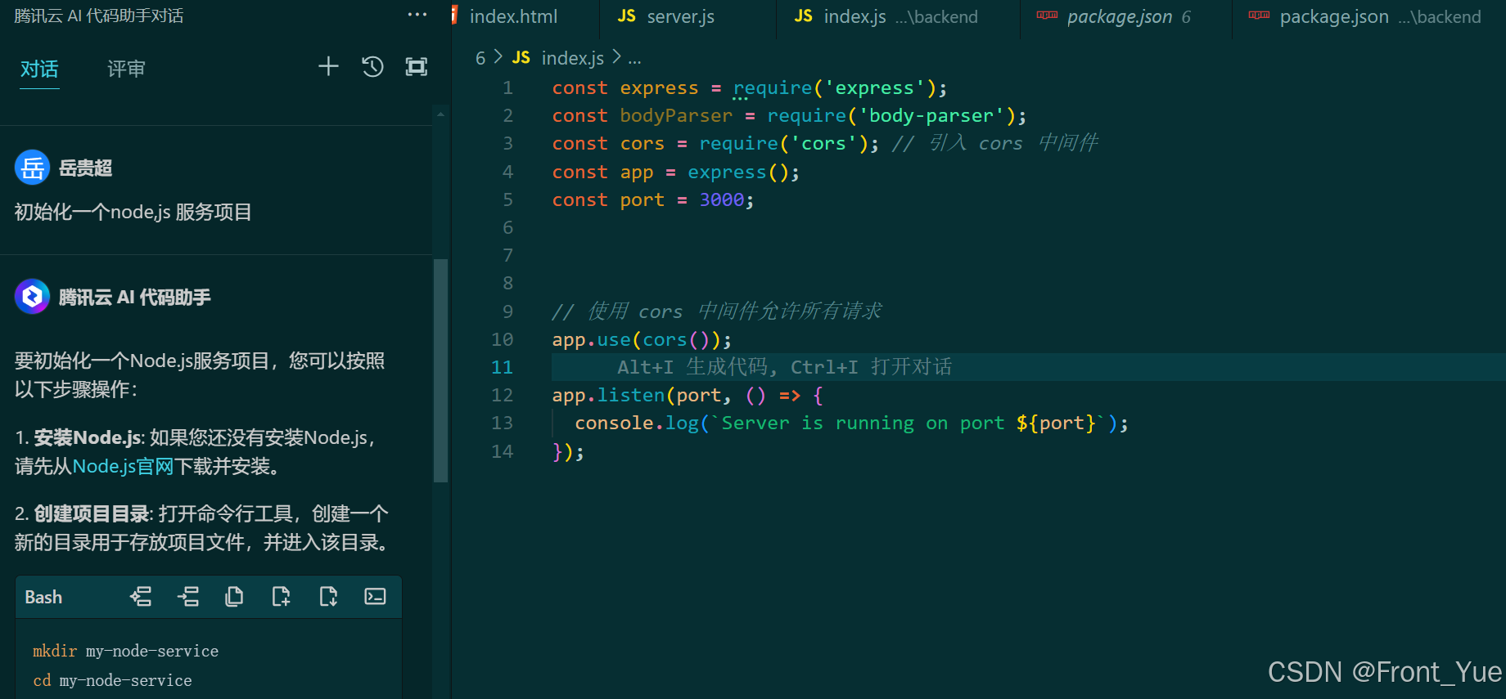Click the Tencent Cloud AI assistant logo
Screen dimensions: 1506x699
pos(32,296)
